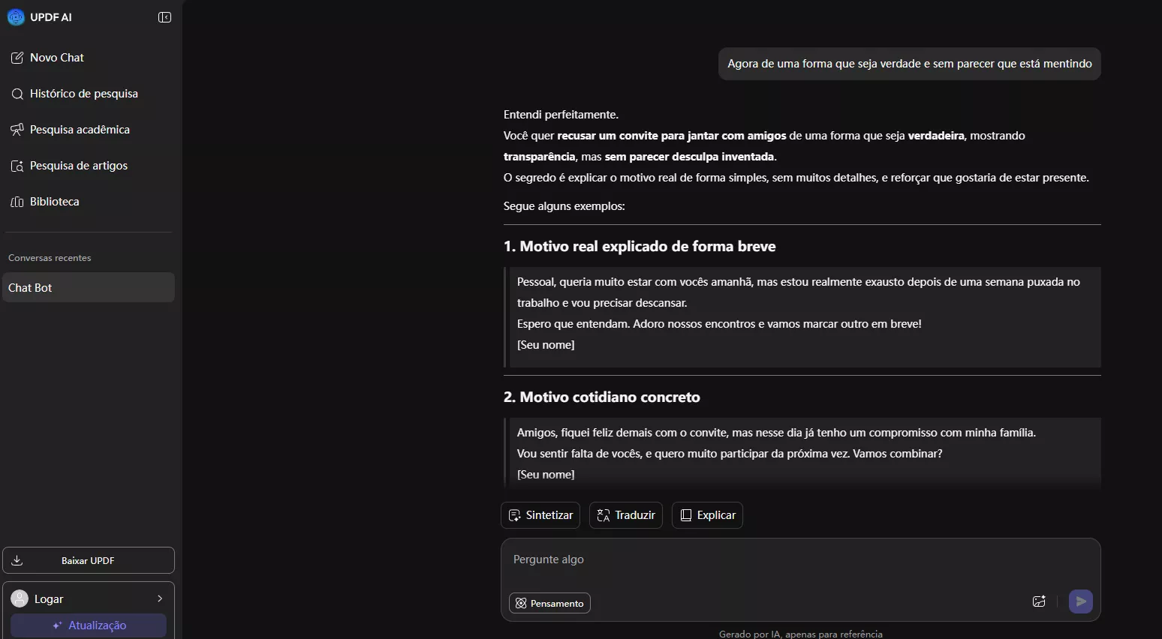1162x639 pixels.
Task: Click the send message arrow button
Action: pos(1081,601)
